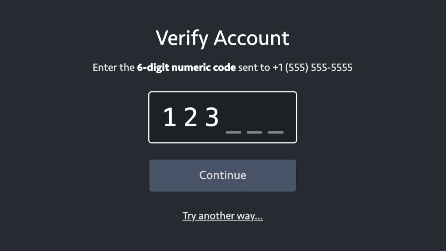Select the digit 3 in the code
This screenshot has height=251, width=446.
(213, 116)
